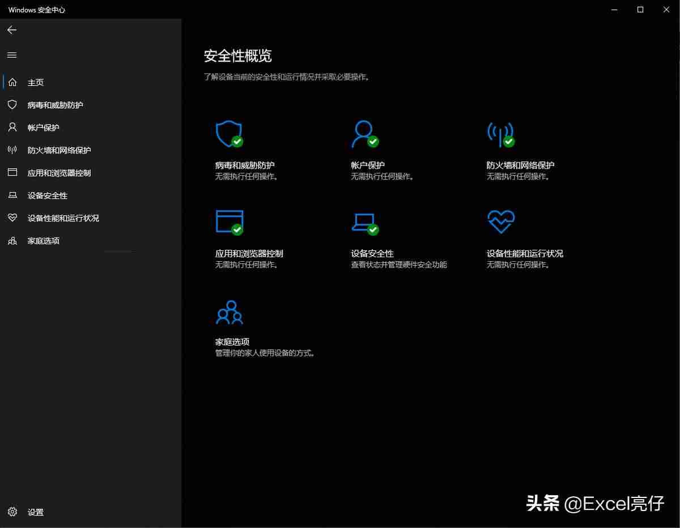Viewport: 680px width, 528px height.
Task: Select 防火墙和网络保护 in the sidebar
Action: 59,150
